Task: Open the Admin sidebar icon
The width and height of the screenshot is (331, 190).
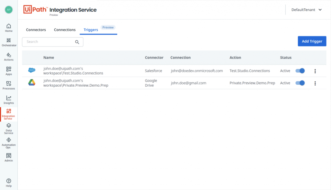Action: coord(9,157)
